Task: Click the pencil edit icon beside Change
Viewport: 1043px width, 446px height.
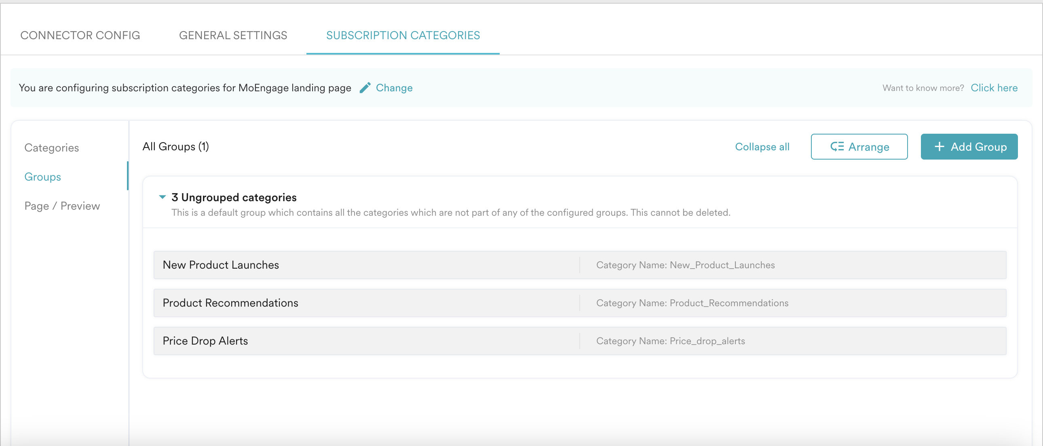Action: pos(365,88)
